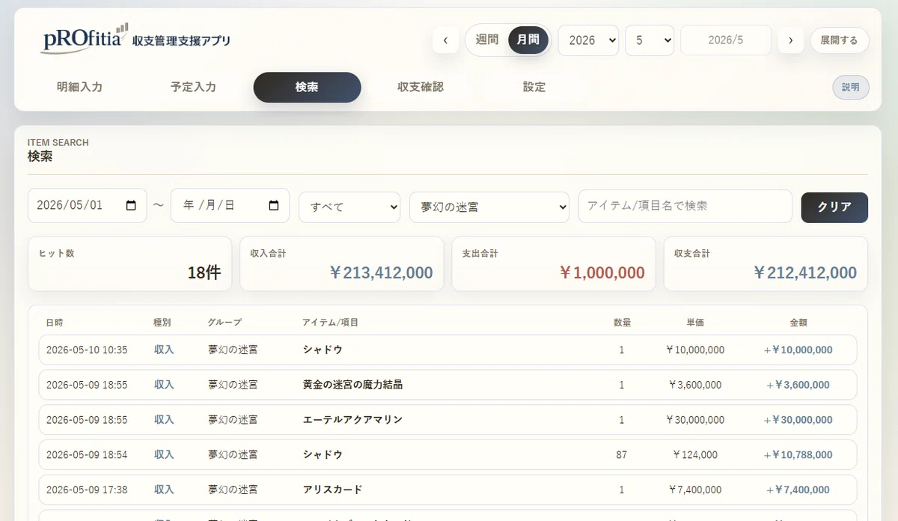
Task: Click amount +￥10,000,000
Action: (x=798, y=350)
